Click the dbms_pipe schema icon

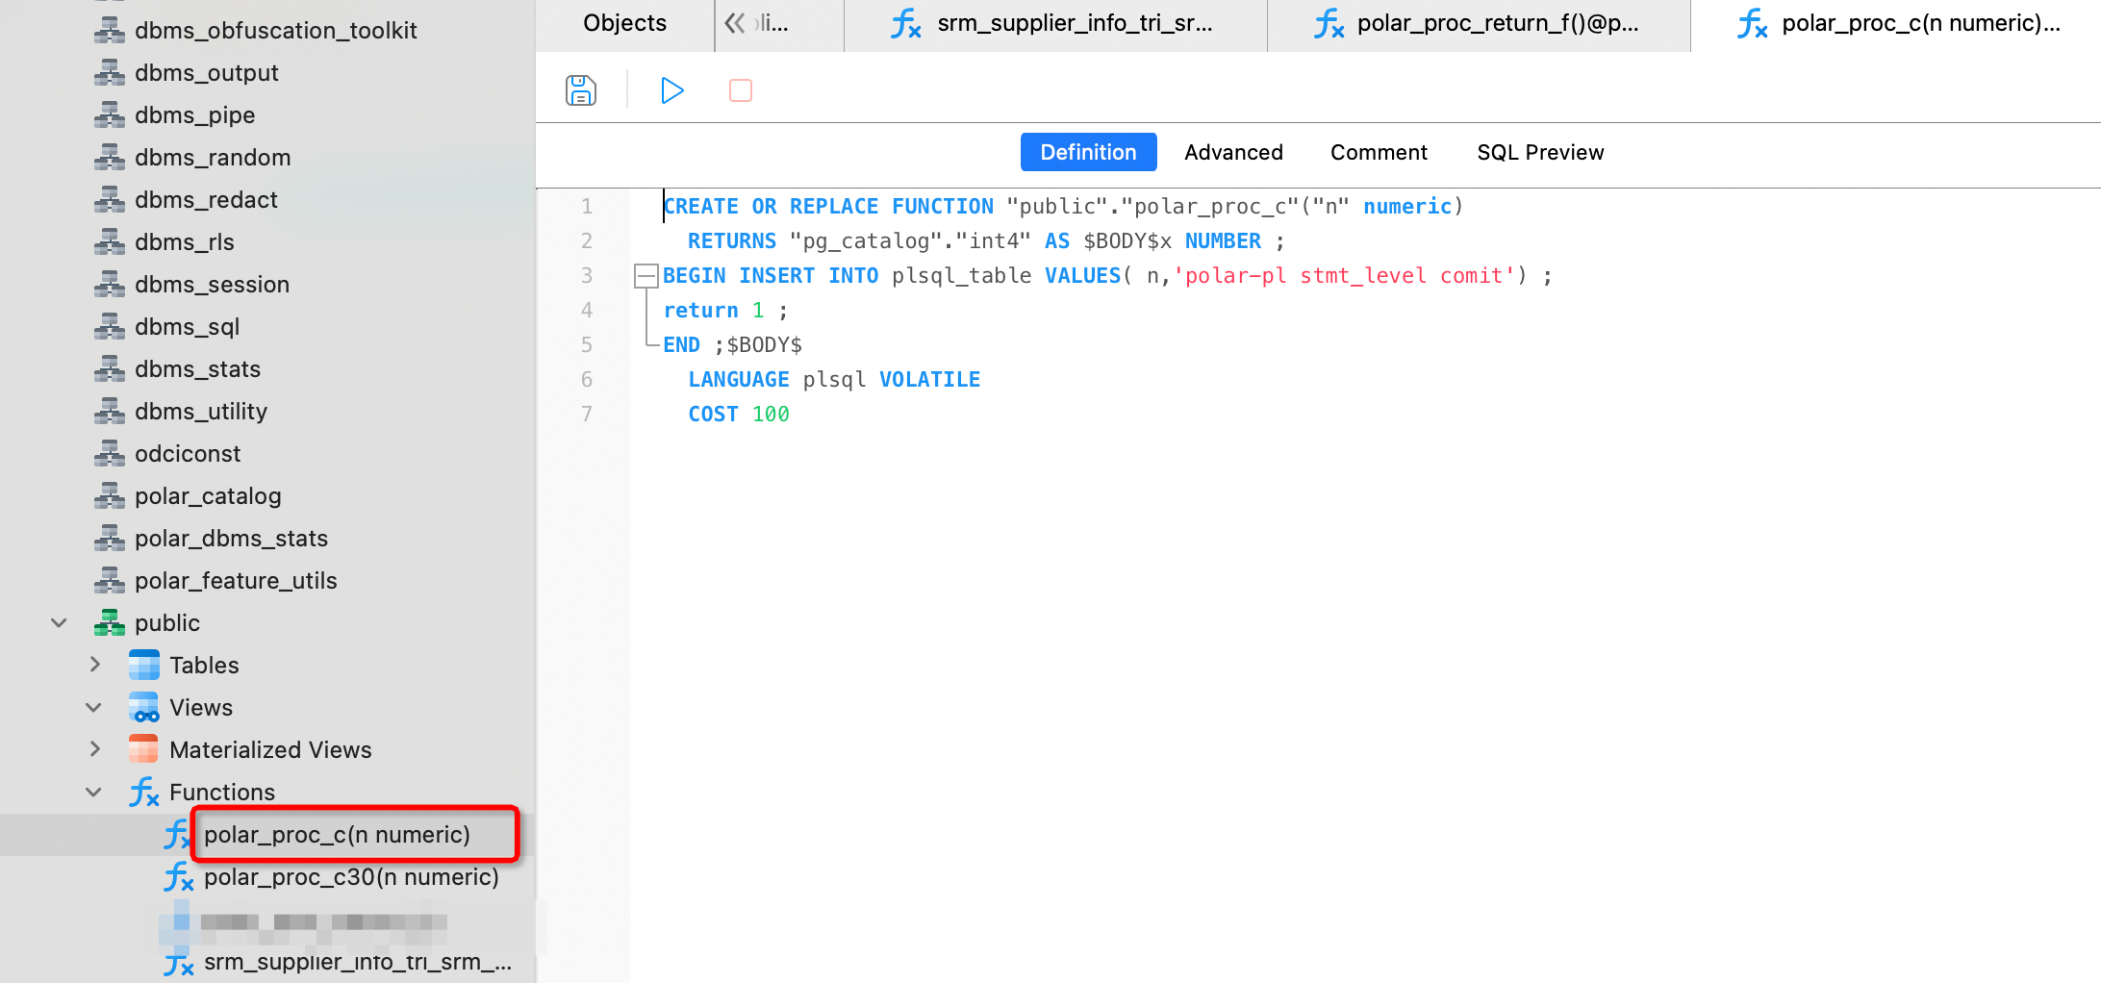coord(110,115)
